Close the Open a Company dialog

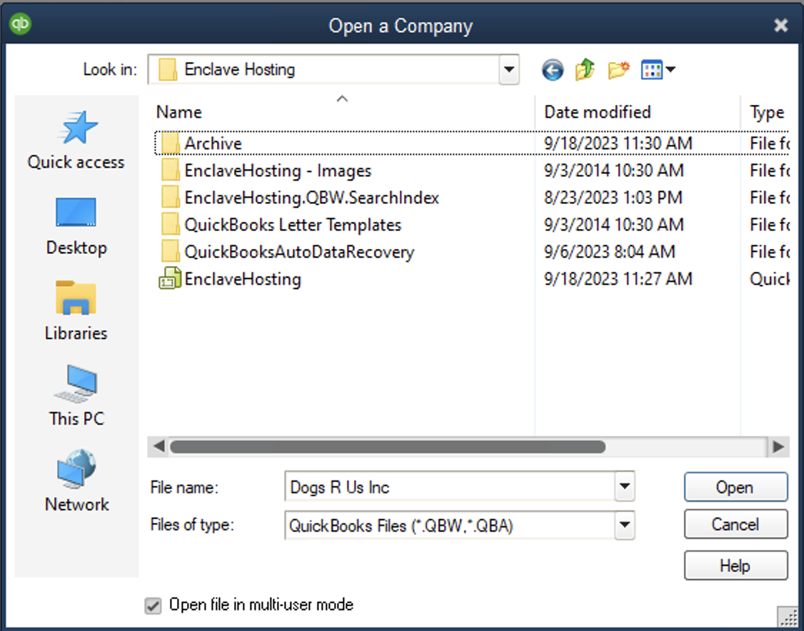point(780,25)
